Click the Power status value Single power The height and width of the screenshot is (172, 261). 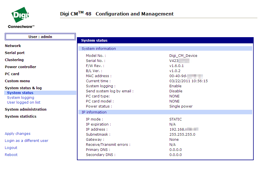[x=181, y=106]
